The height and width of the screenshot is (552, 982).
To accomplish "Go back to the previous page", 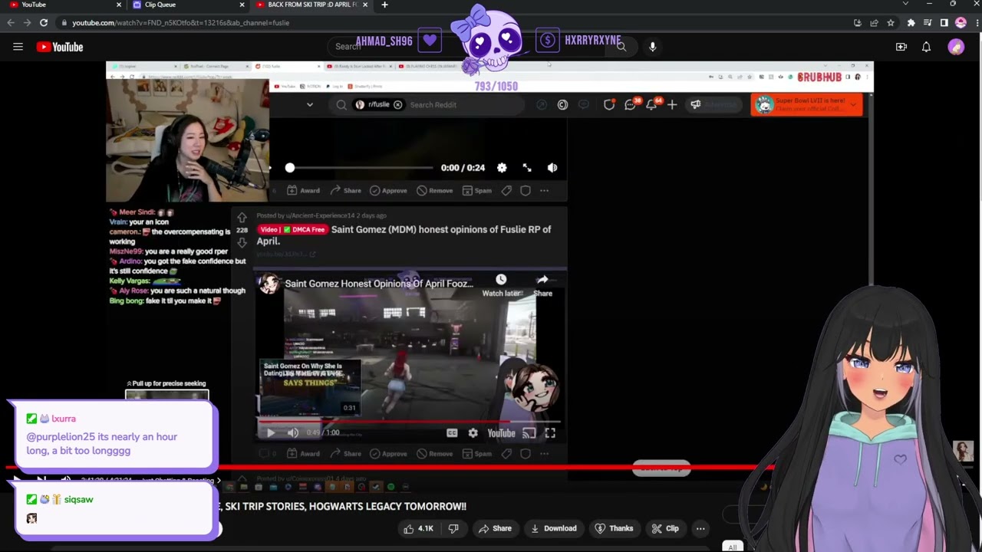I will (x=11, y=23).
